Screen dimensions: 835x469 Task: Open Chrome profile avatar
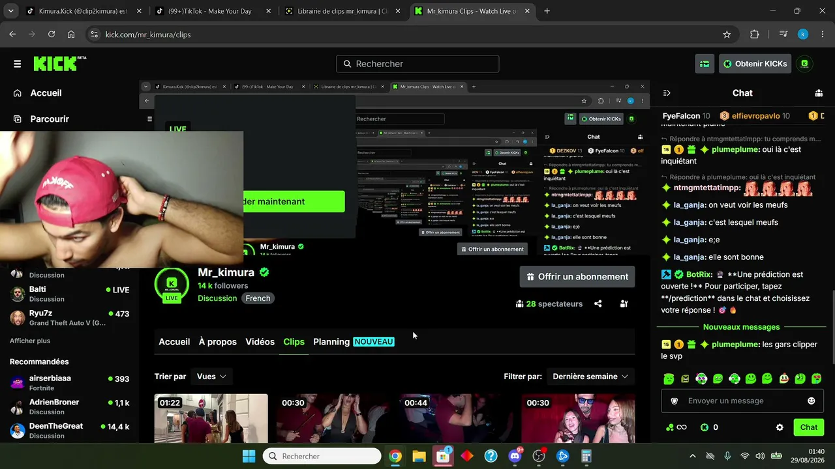pos(803,35)
